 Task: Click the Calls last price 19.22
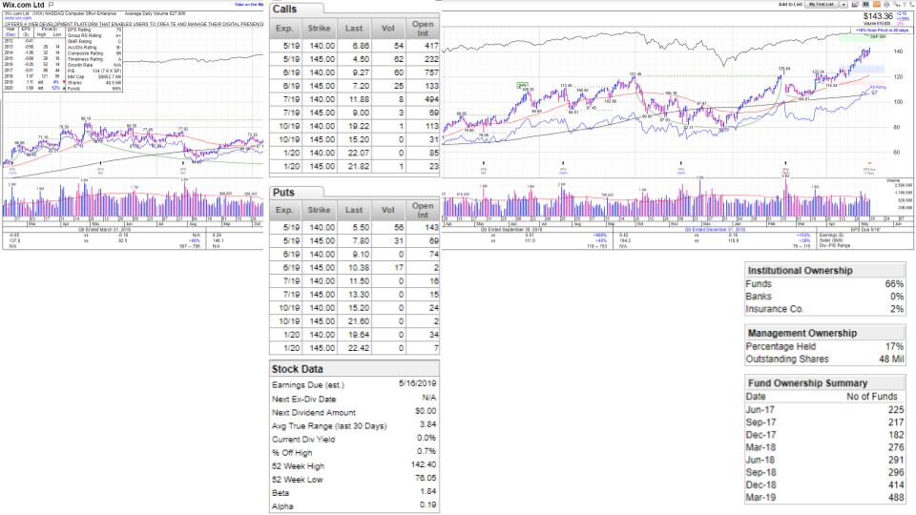[x=359, y=126]
